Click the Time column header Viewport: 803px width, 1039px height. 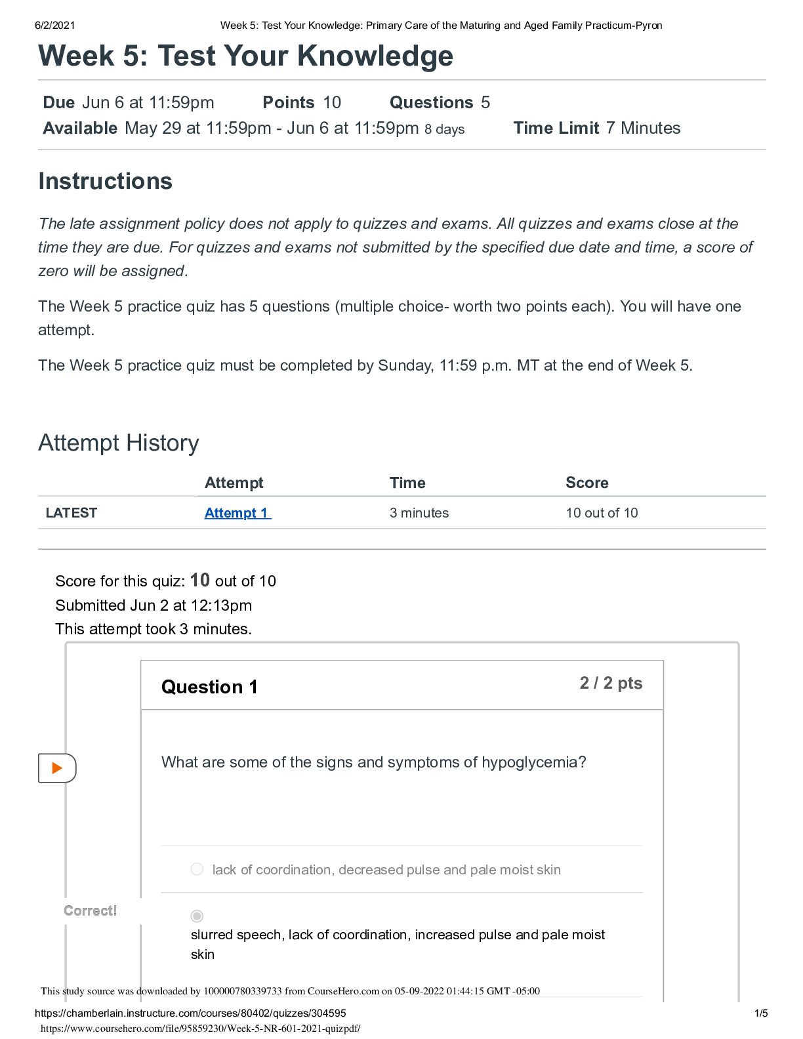coord(407,483)
